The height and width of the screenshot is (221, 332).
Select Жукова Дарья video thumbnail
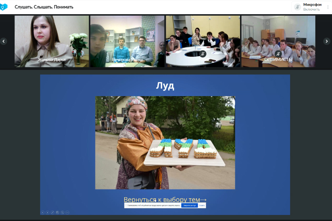[x=52, y=41]
